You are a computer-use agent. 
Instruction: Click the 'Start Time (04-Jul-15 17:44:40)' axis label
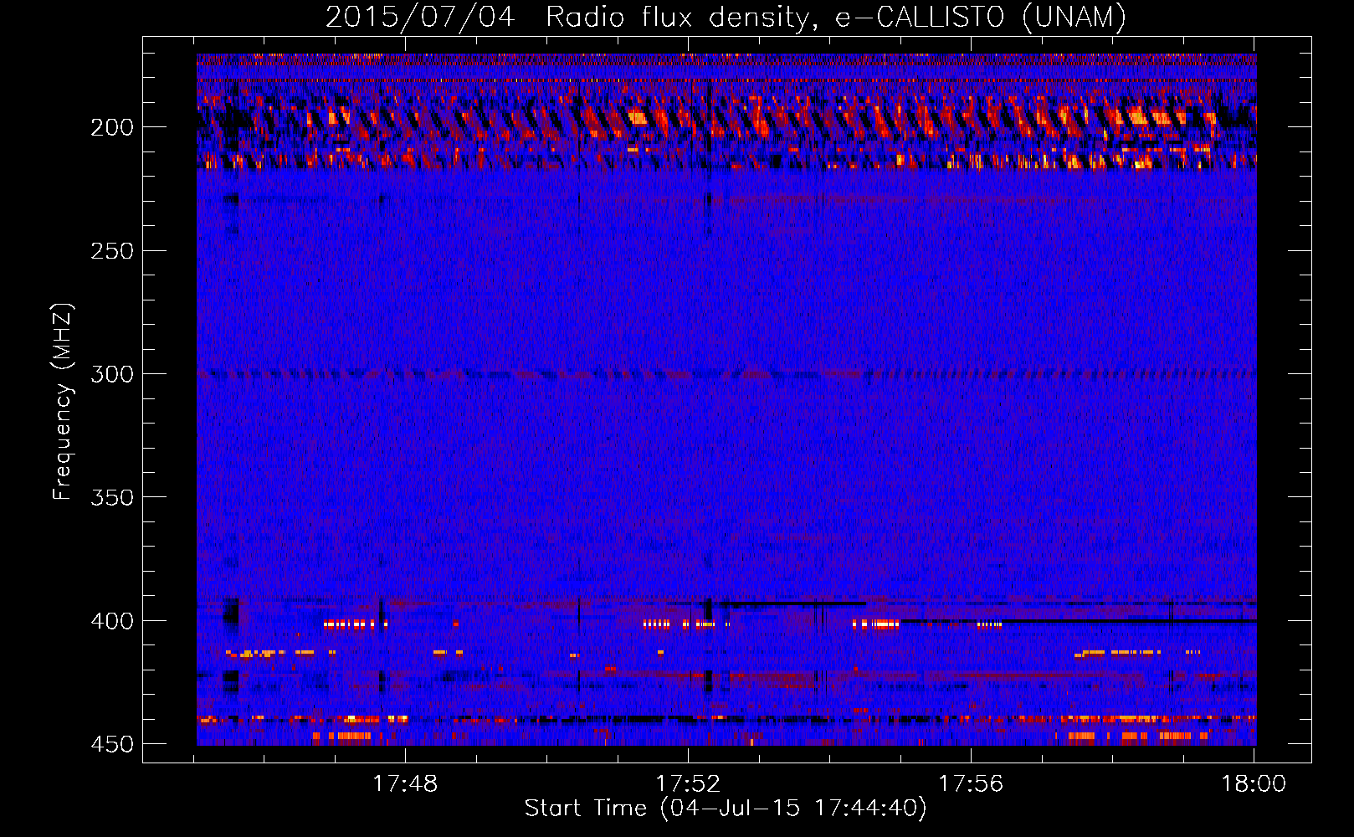tap(726, 809)
